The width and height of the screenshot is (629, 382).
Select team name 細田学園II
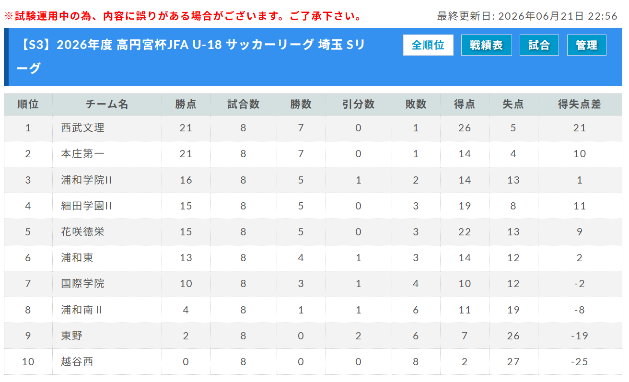pyautogui.click(x=87, y=206)
